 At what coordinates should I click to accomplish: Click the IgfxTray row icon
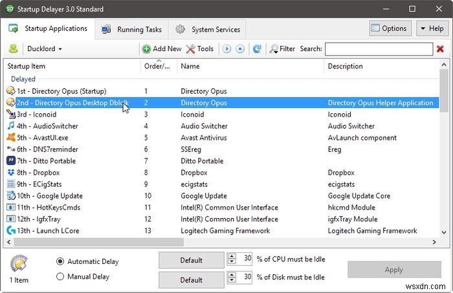[11, 219]
